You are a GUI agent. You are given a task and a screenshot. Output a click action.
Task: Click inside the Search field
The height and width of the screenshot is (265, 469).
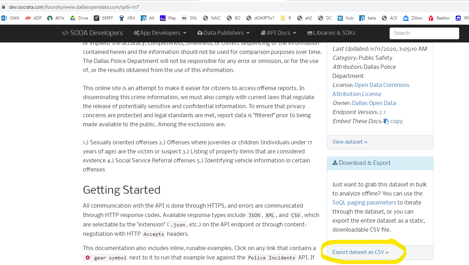click(424, 33)
